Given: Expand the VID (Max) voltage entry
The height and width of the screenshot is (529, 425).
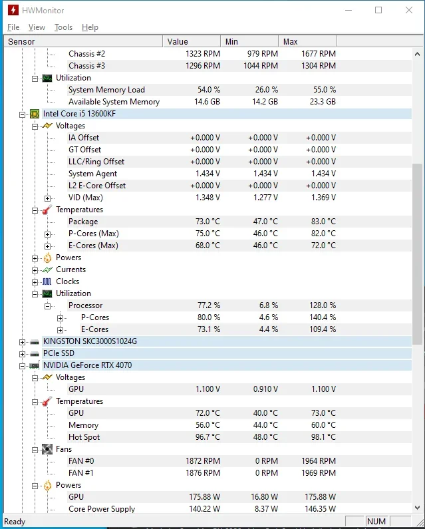Looking at the screenshot, I should pos(48,198).
